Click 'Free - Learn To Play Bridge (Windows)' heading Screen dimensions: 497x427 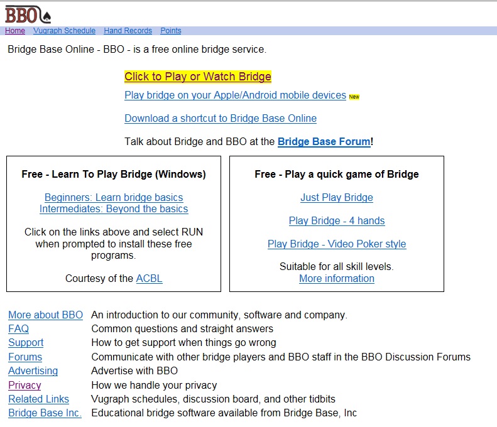pyautogui.click(x=114, y=174)
